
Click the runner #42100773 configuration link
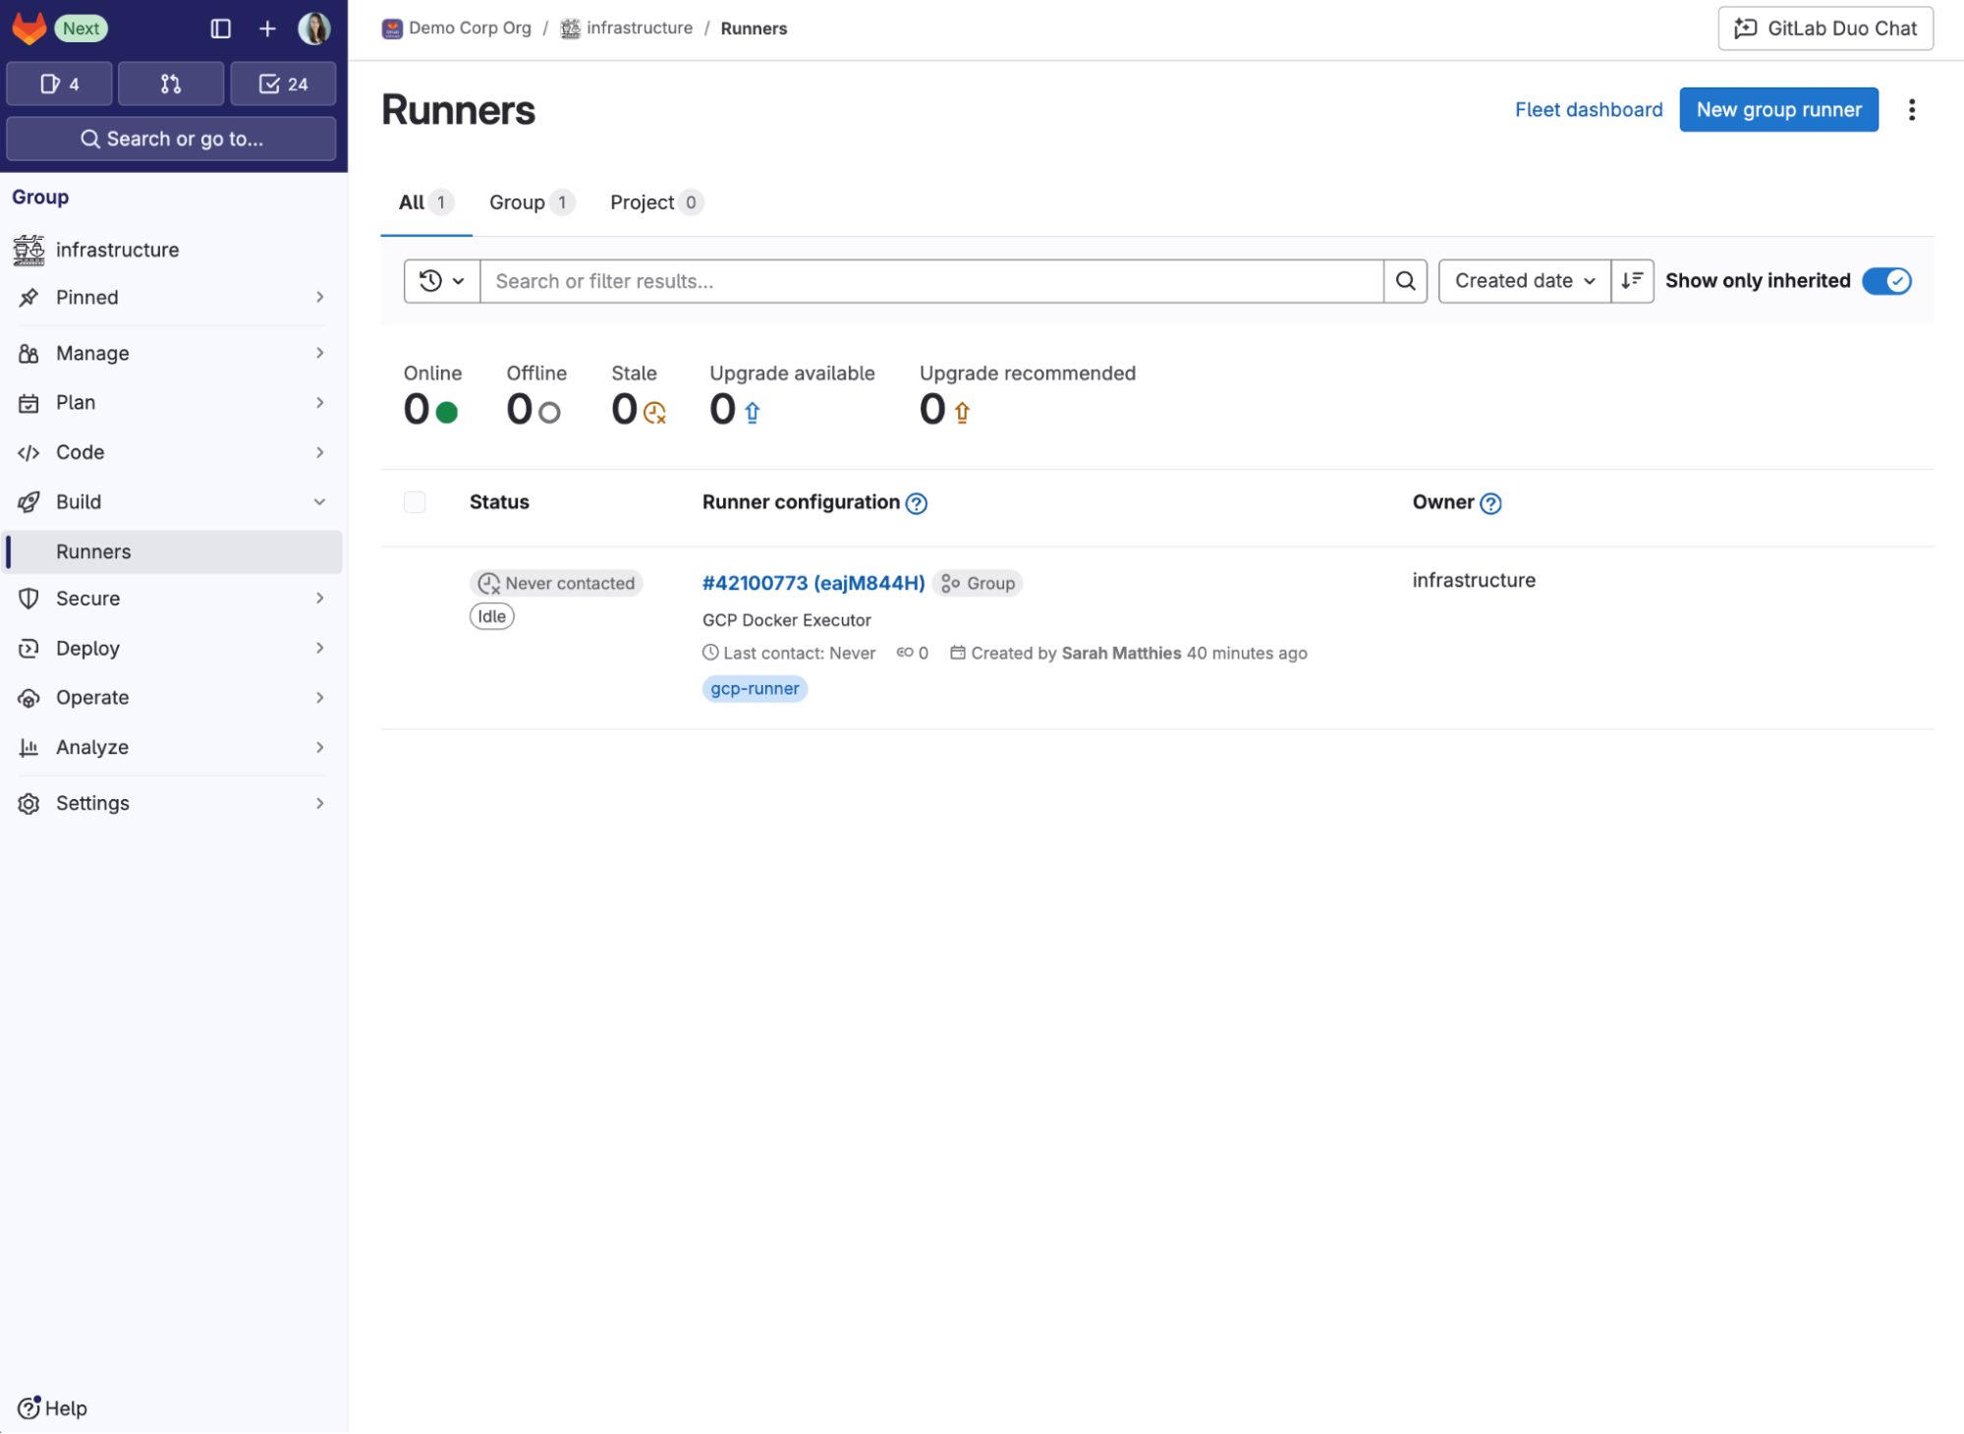point(814,583)
